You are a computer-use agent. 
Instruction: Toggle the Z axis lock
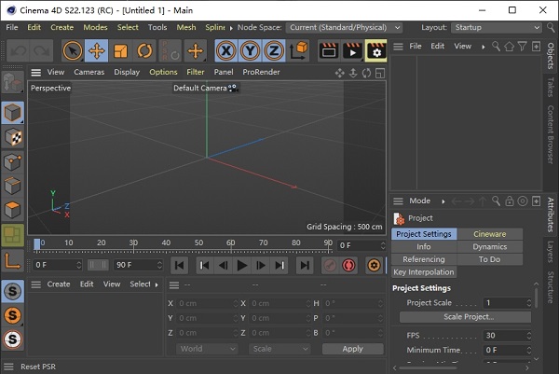click(x=274, y=50)
